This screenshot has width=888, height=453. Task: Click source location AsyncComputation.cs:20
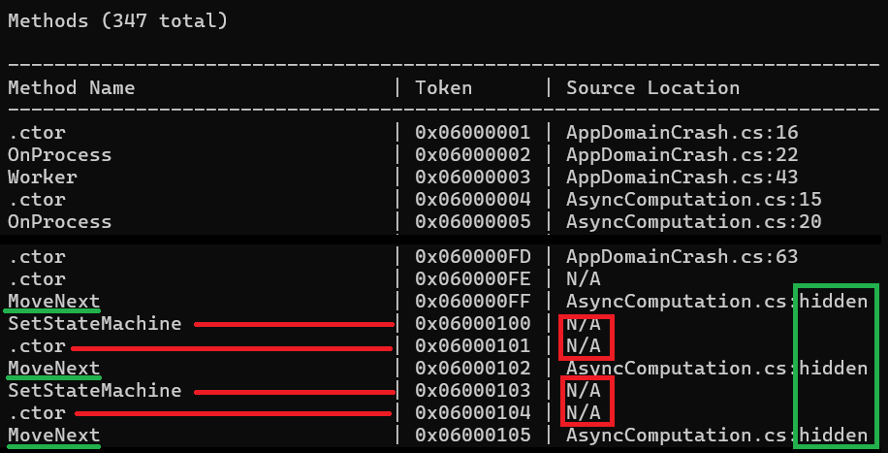[x=693, y=222]
